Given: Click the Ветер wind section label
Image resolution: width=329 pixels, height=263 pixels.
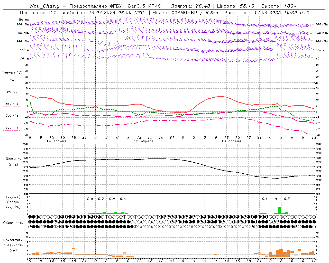Looking at the screenshot, I should pos(24,20).
